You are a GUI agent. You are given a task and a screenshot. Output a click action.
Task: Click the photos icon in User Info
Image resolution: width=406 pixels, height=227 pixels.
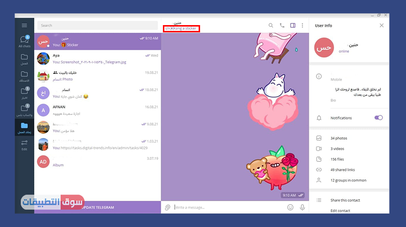tap(319, 138)
